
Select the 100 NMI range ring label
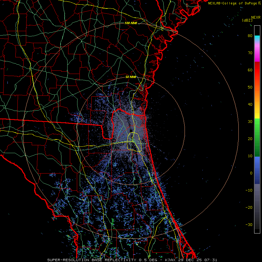131,23
